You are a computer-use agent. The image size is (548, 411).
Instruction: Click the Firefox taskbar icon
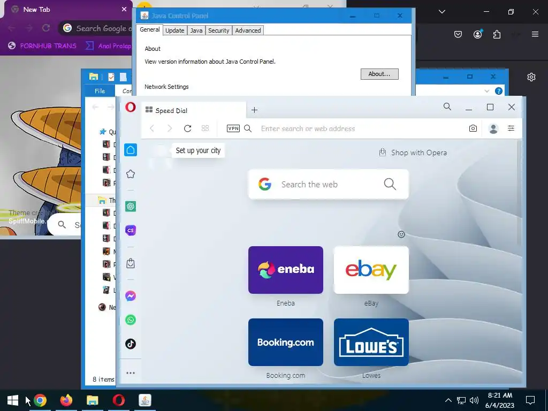click(x=66, y=400)
